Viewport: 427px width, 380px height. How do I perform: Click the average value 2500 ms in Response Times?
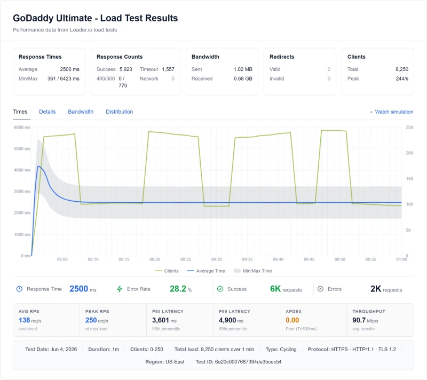click(x=70, y=69)
